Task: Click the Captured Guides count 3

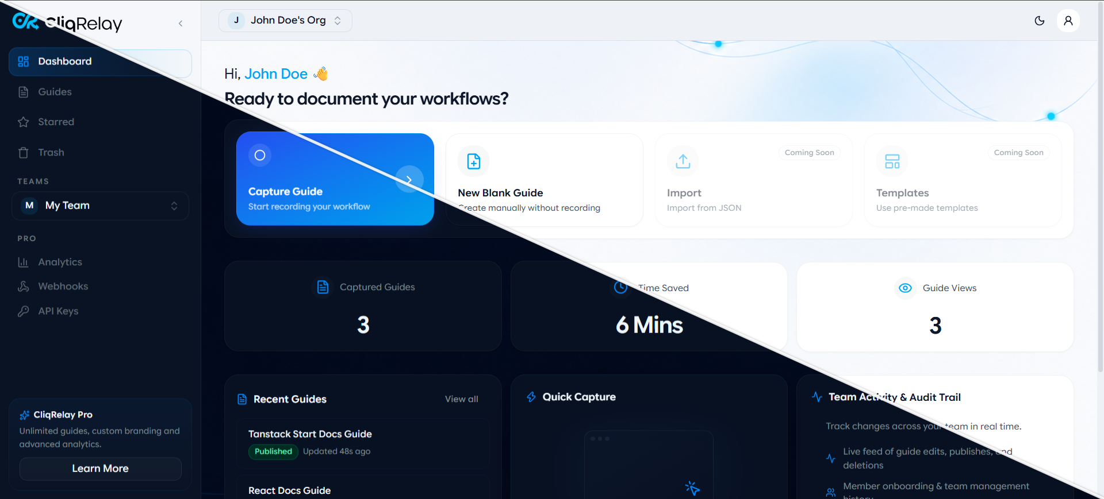Action: coord(363,325)
